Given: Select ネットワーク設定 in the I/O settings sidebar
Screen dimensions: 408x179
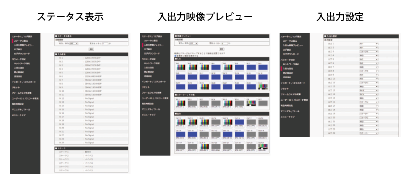Looking at the screenshot, I should coord(291,64).
